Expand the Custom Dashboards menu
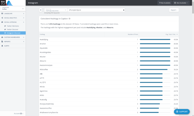This screenshot has height=116, width=194. click(12, 37)
